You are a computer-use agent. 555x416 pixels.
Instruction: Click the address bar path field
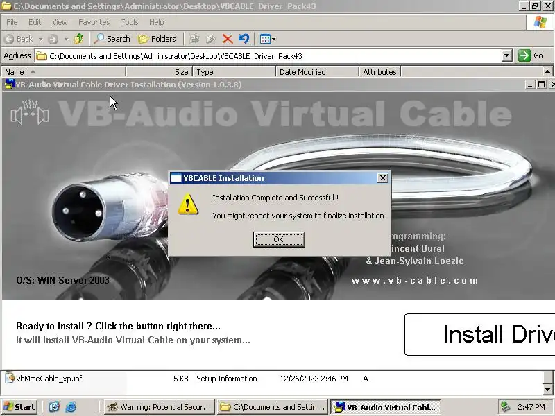click(x=268, y=56)
